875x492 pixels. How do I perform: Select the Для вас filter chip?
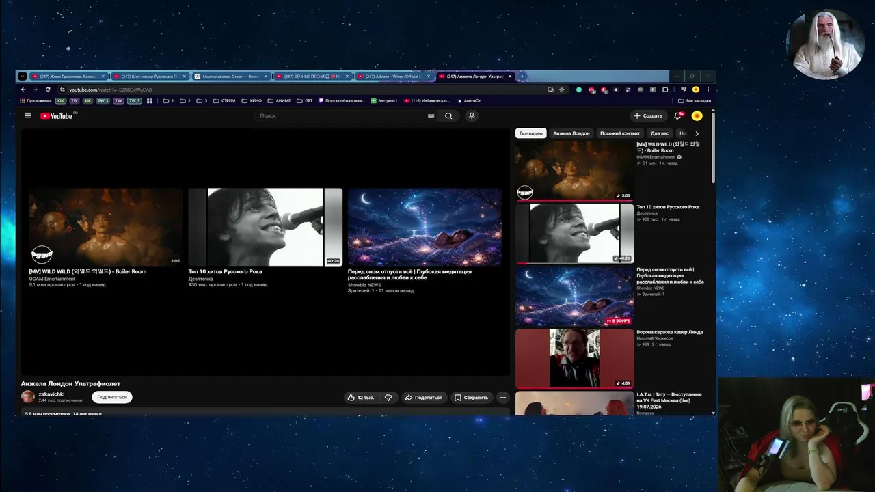pyautogui.click(x=660, y=133)
